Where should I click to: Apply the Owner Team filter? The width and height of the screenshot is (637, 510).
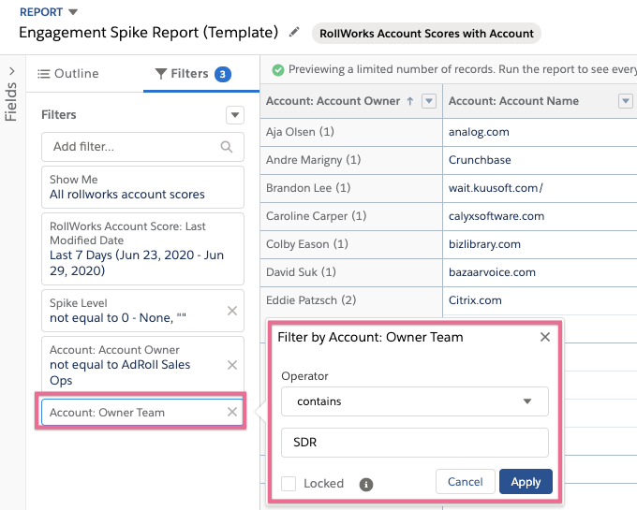pos(526,482)
